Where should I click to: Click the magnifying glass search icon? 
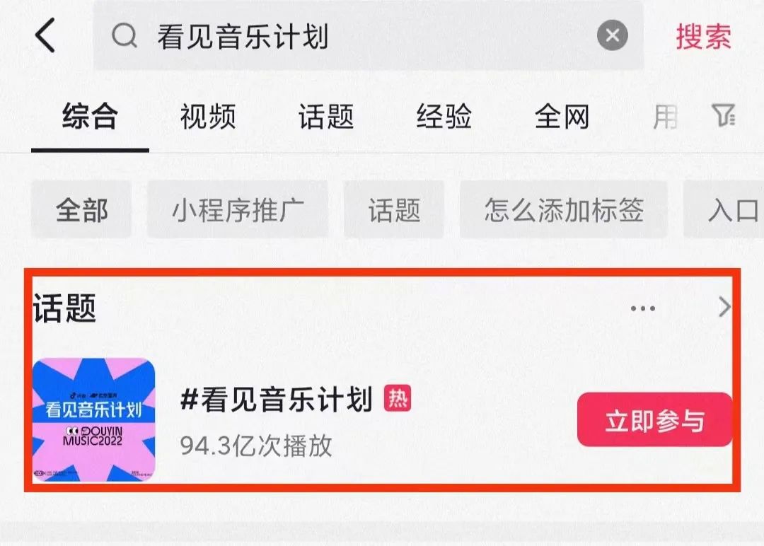pos(125,35)
